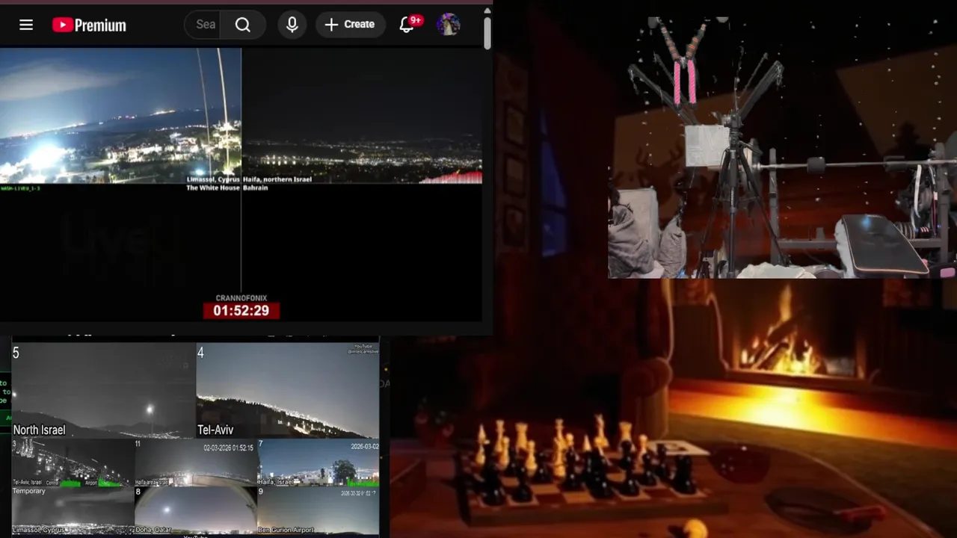Click the magnifier search button

pos(243,25)
